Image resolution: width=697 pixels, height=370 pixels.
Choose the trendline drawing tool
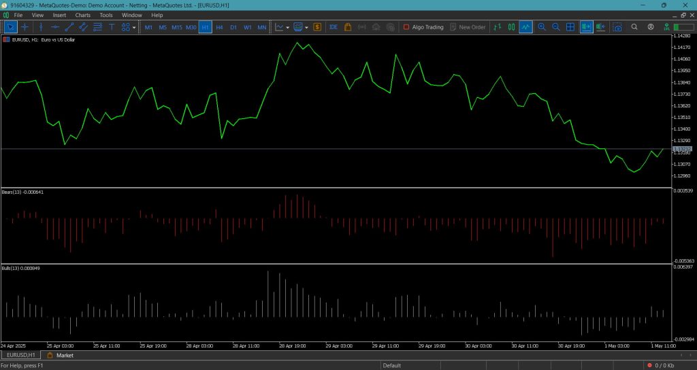pos(69,27)
